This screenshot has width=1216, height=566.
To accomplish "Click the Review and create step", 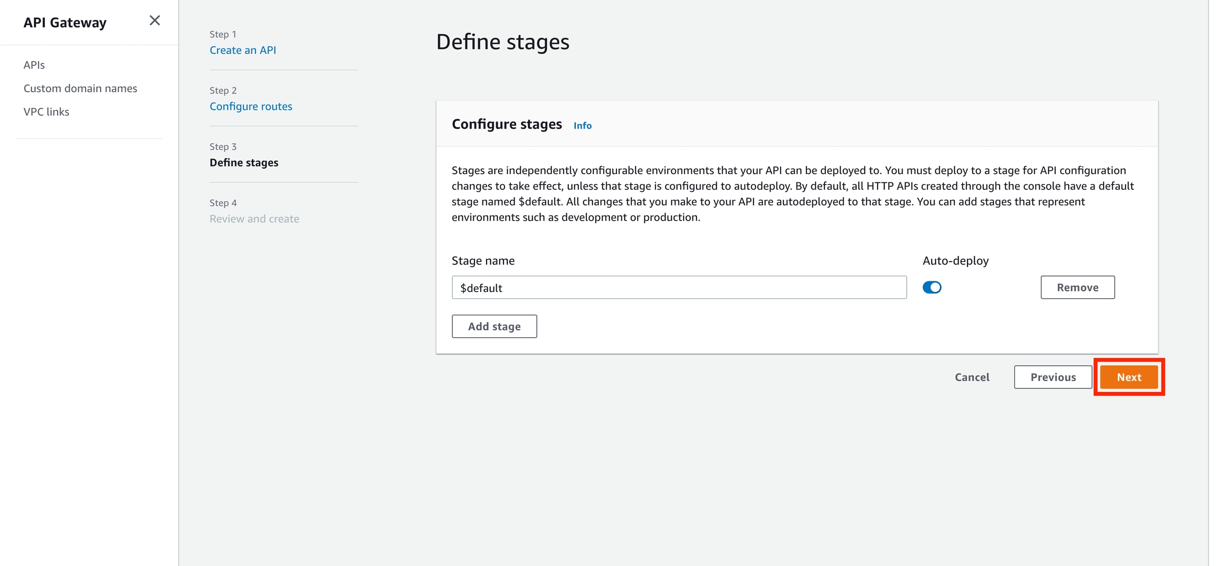I will click(254, 219).
